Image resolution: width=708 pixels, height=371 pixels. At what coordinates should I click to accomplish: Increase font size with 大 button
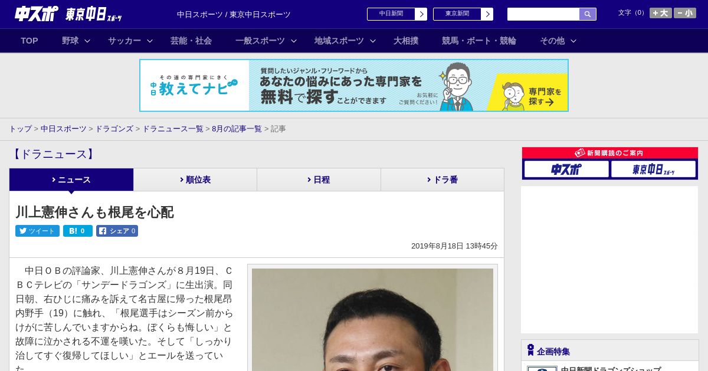661,13
